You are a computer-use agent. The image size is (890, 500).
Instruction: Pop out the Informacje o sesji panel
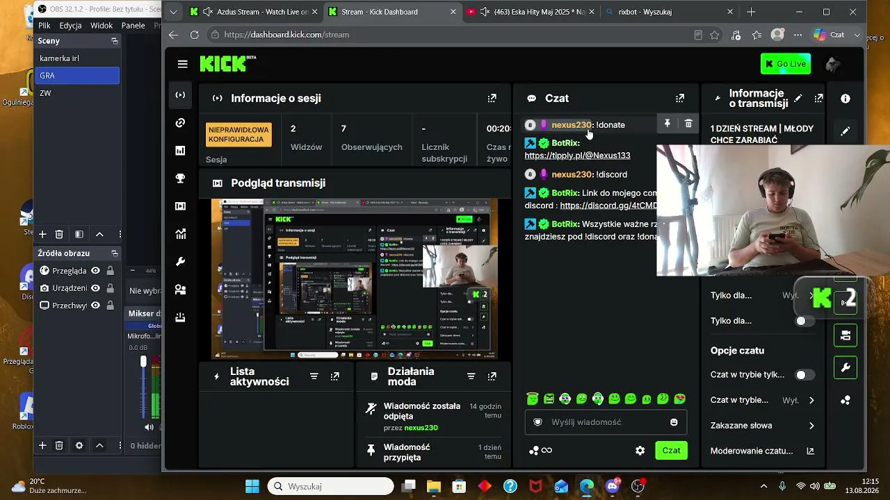pyautogui.click(x=492, y=99)
